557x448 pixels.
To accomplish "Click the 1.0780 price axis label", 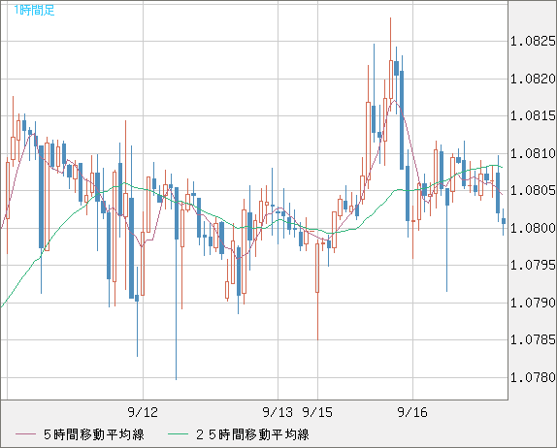I will point(533,377).
